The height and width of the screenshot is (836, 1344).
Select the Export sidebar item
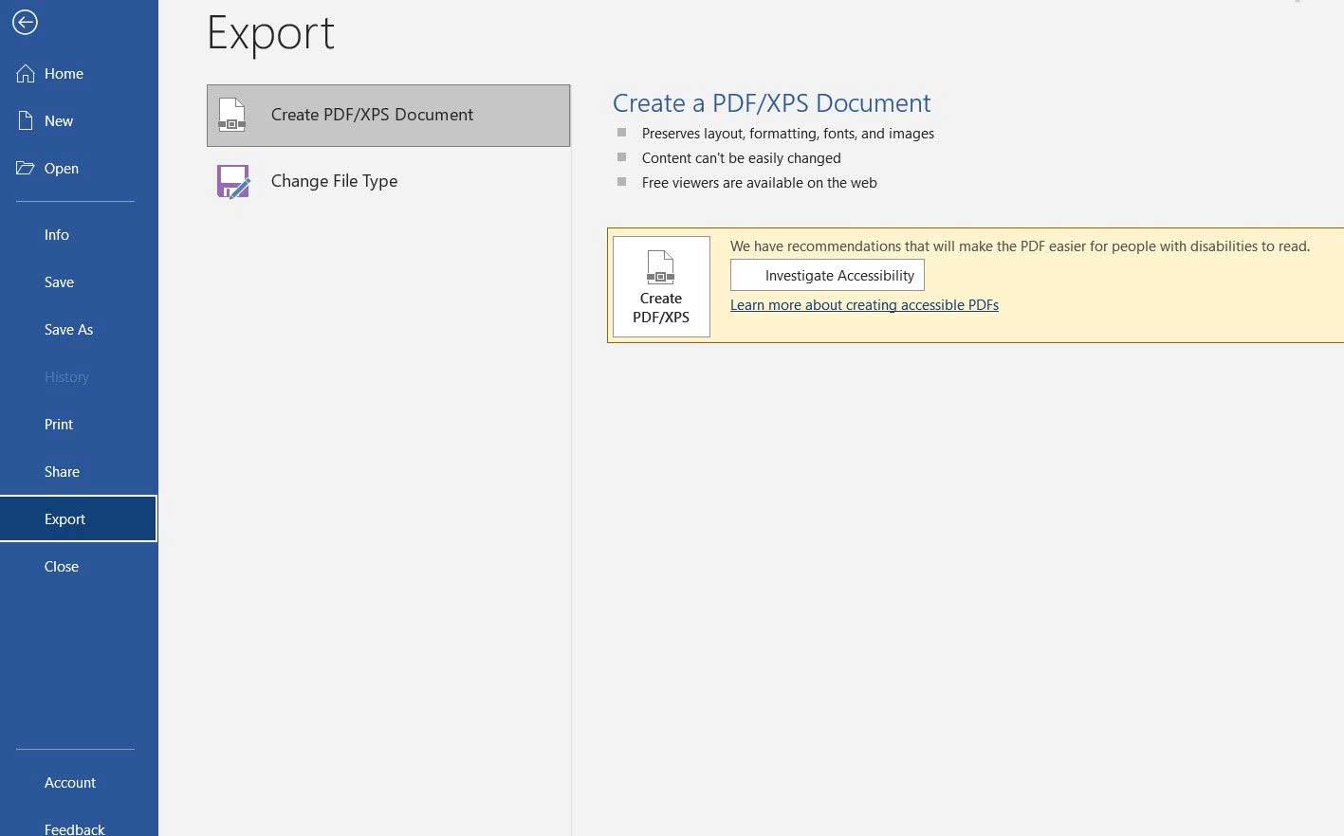(64, 519)
